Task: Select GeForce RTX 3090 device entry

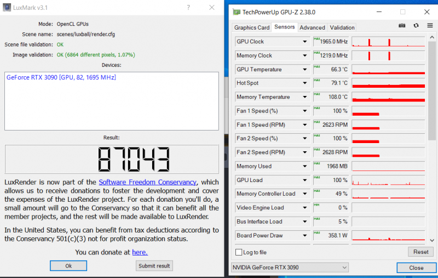Action: [61, 77]
